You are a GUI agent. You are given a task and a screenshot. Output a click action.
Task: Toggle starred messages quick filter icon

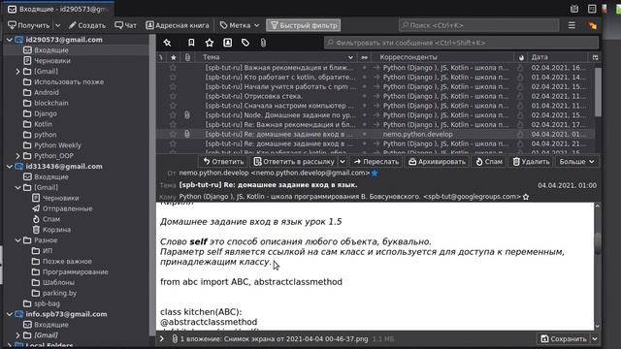point(210,43)
